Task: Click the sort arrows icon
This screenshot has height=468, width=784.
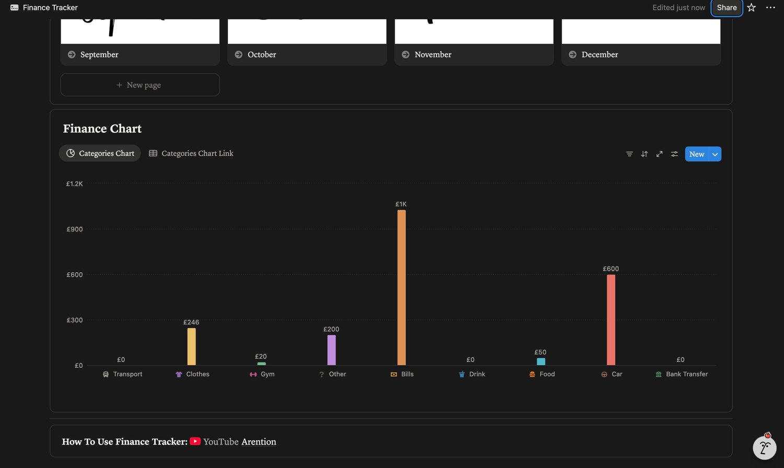Action: pos(644,154)
